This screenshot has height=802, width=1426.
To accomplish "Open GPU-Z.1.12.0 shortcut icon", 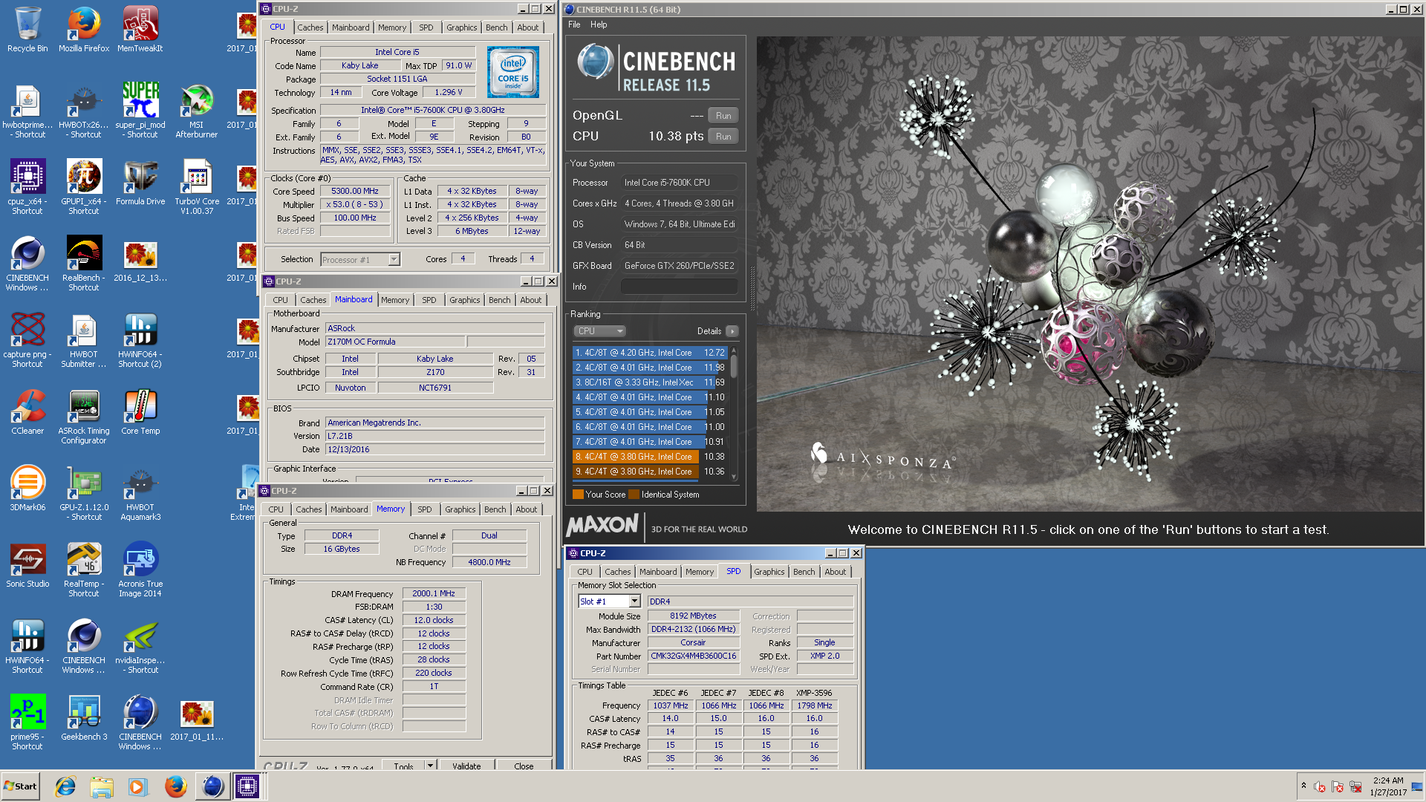I will point(84,493).
